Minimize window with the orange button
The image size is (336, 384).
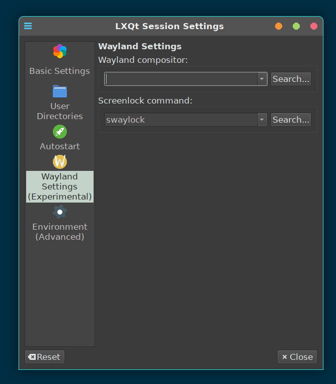(279, 26)
